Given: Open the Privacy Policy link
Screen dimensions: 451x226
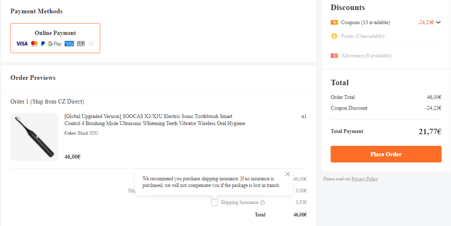Looking at the screenshot, I should [365, 179].
